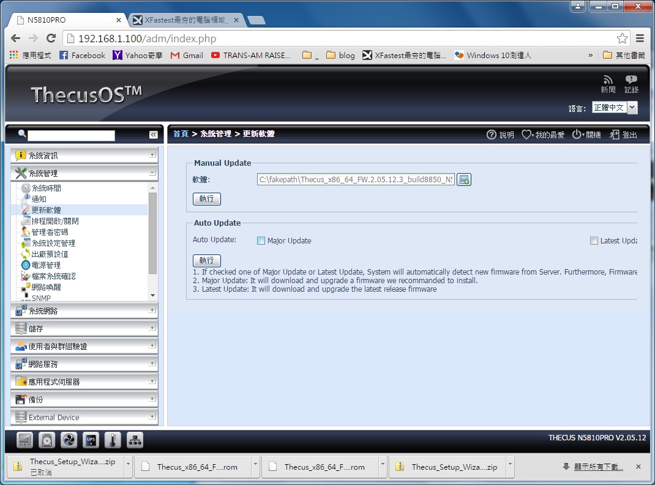Select 電源管理 in the tree
The height and width of the screenshot is (485, 655).
click(x=46, y=265)
